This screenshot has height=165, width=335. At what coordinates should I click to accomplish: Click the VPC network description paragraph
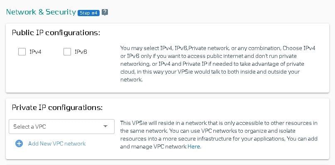click(219, 135)
